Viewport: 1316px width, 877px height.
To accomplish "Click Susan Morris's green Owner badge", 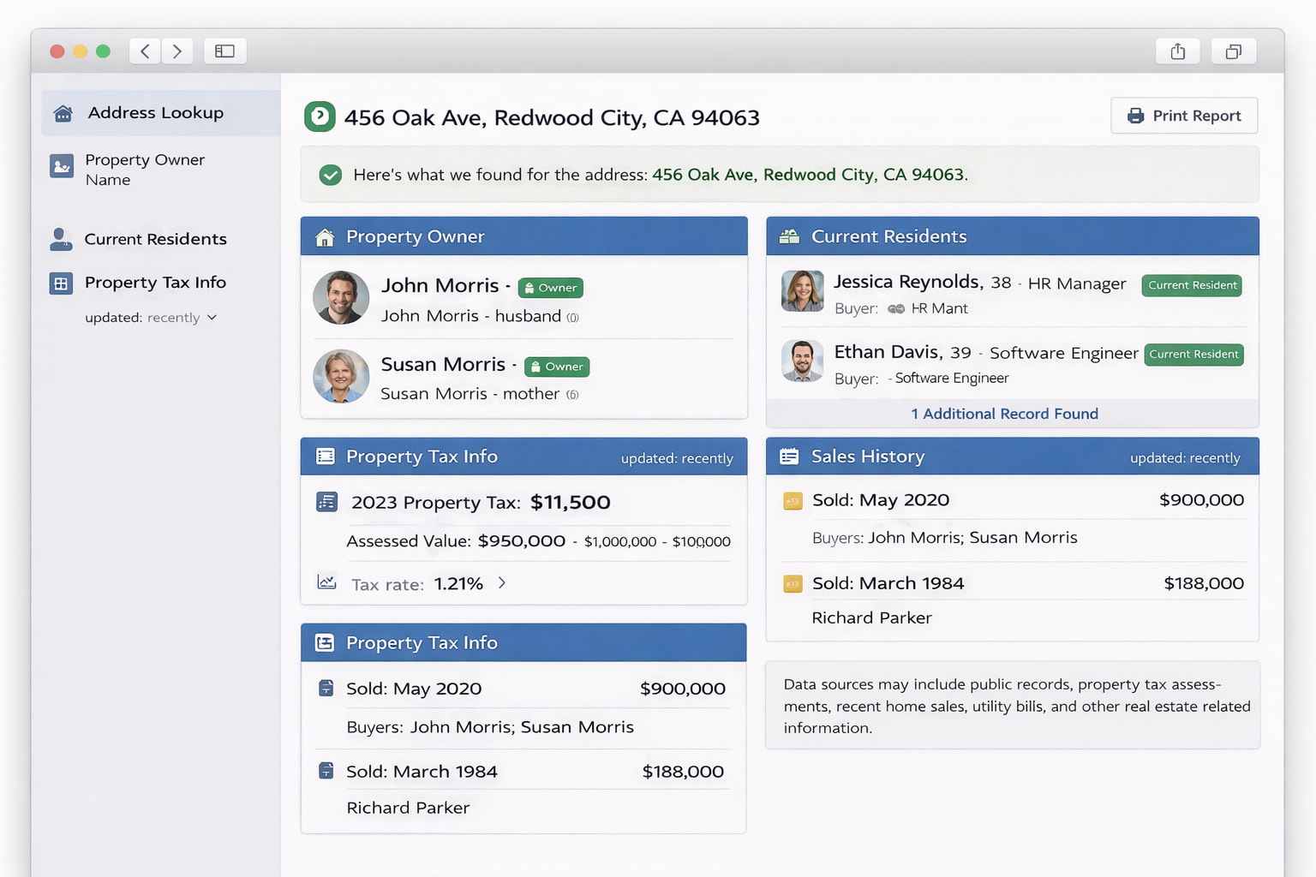I will pyautogui.click(x=557, y=367).
